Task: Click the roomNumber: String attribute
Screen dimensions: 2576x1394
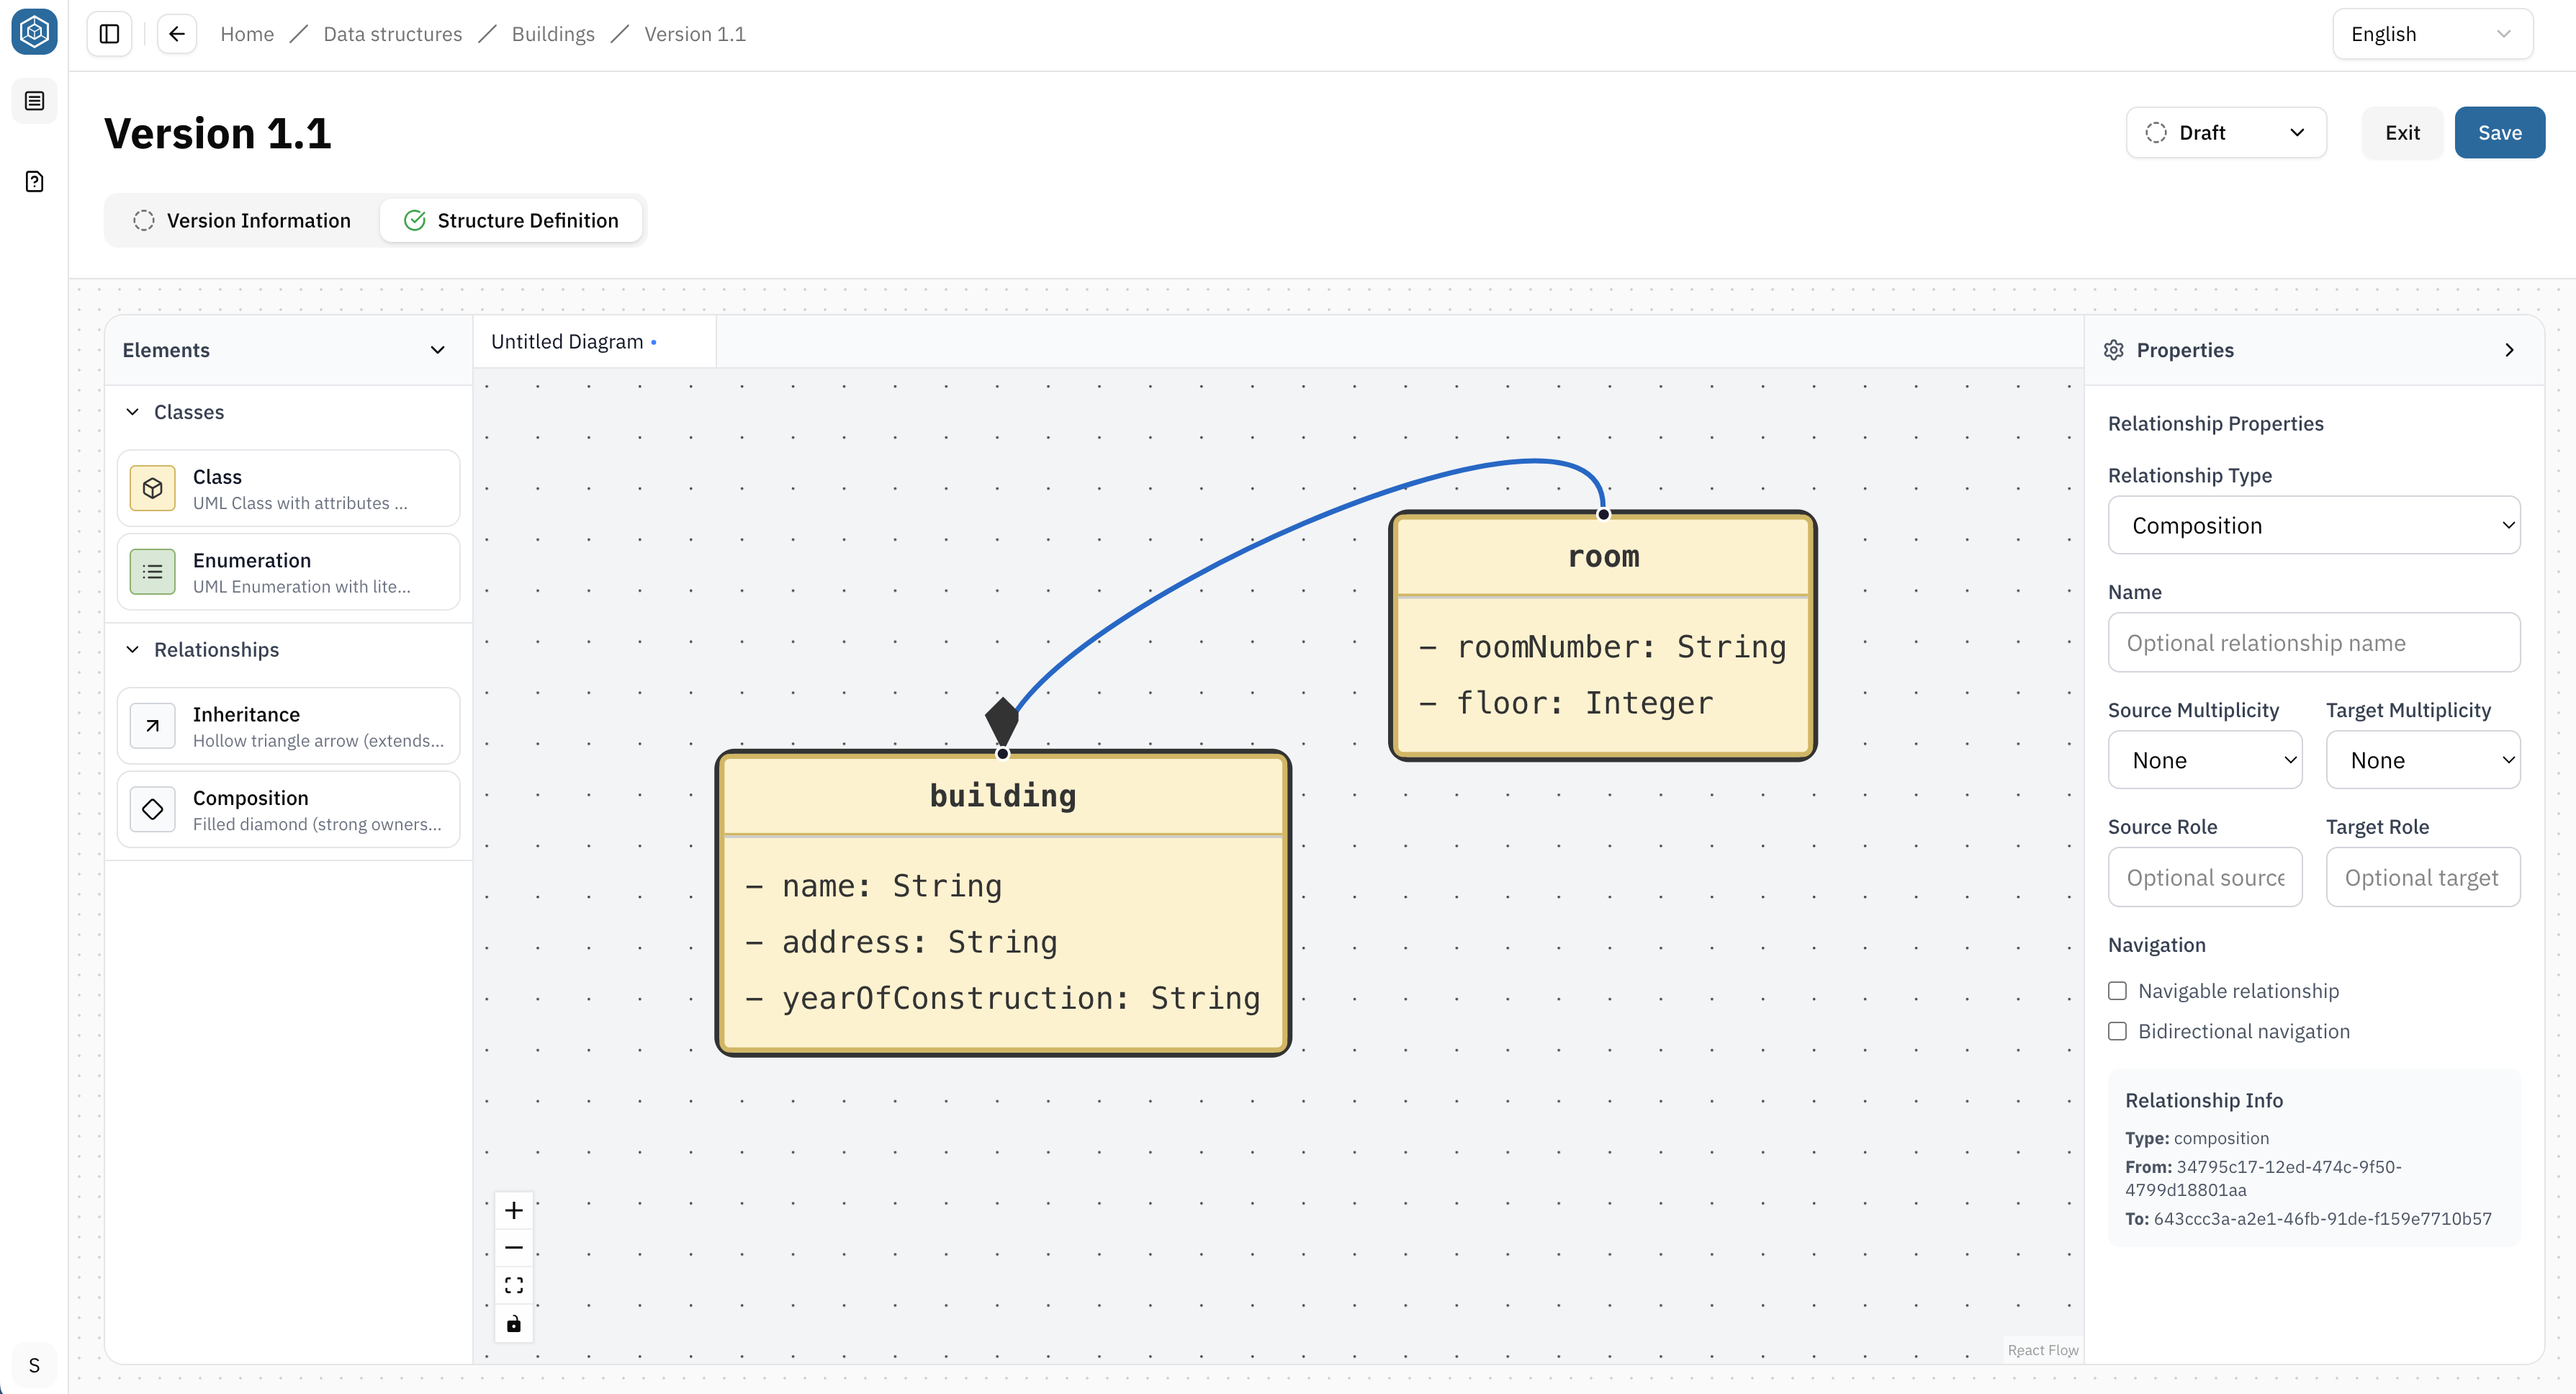Action: pyautogui.click(x=1603, y=647)
